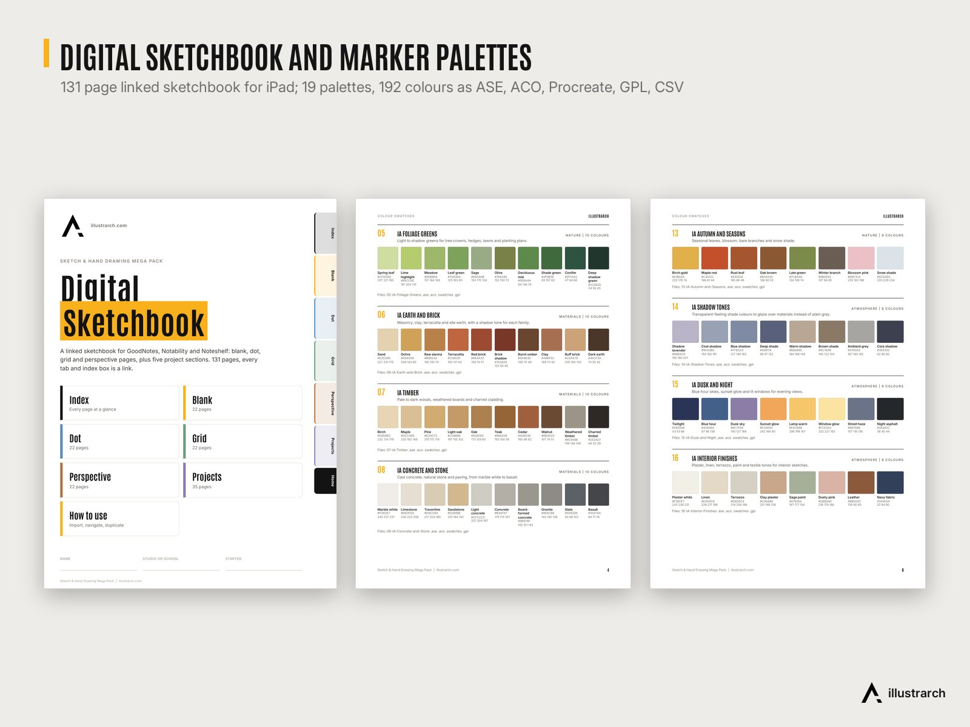The width and height of the screenshot is (970, 727).
Task: Open the Grid 22 pages link box
Action: [x=242, y=441]
